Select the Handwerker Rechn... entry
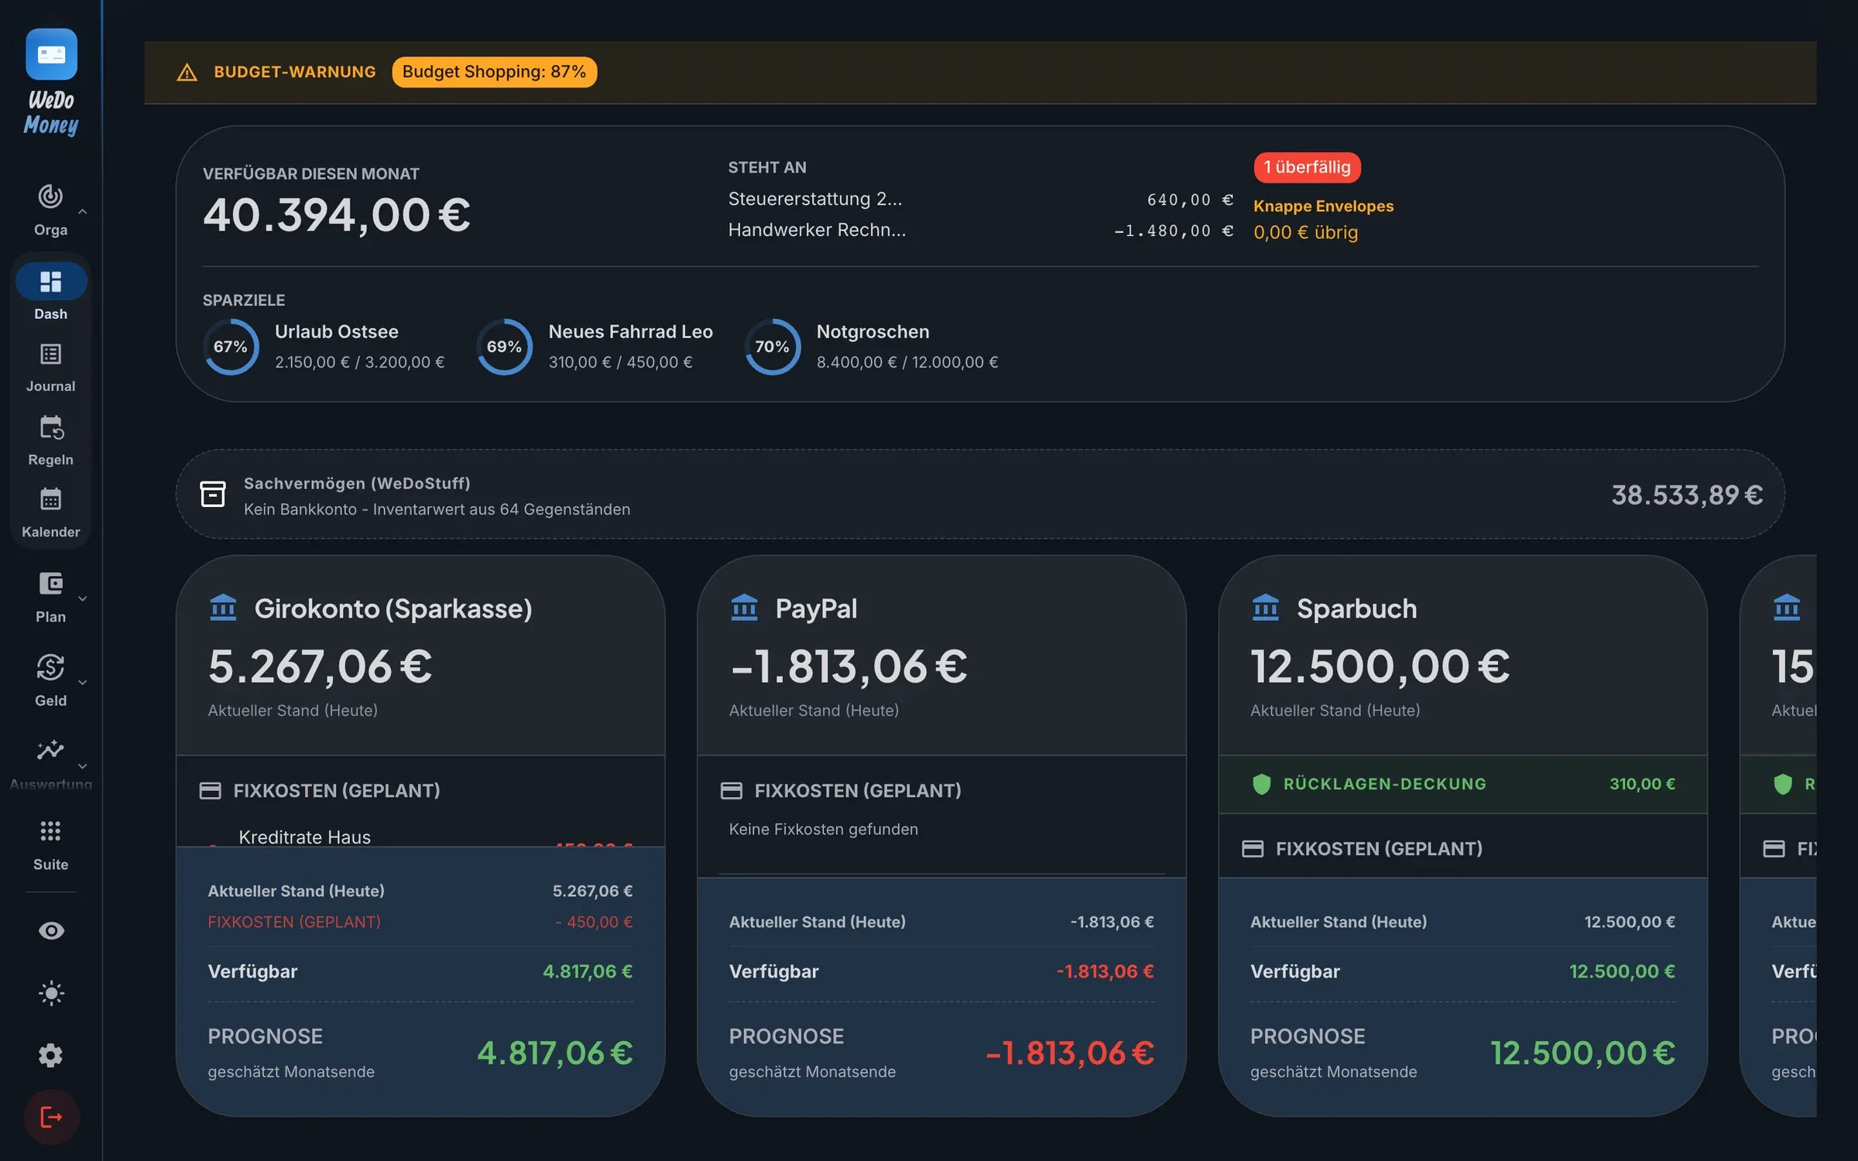 [x=980, y=231]
